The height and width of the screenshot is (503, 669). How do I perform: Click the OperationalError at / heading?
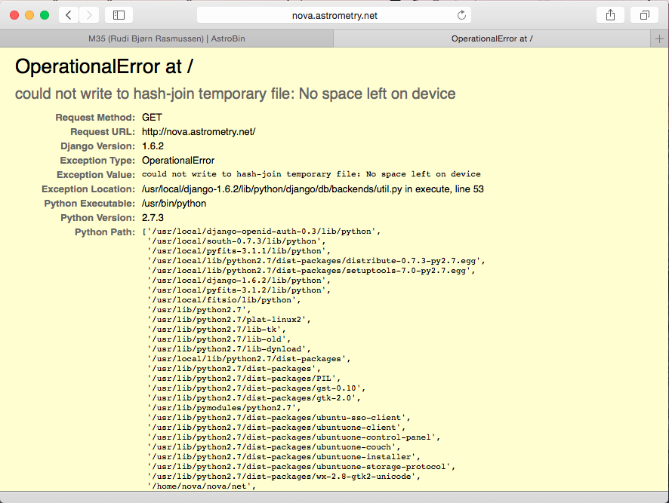(103, 66)
